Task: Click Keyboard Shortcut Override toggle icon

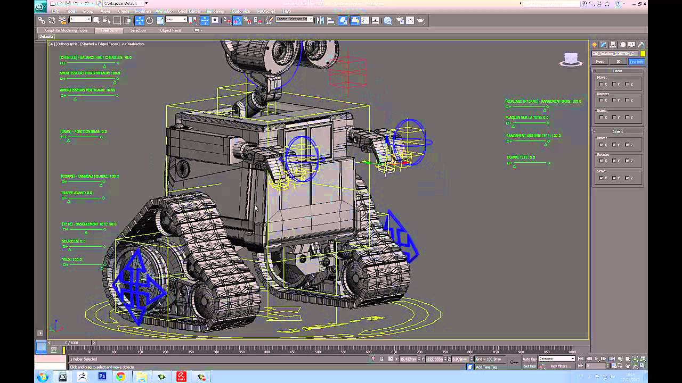Action: point(215,20)
